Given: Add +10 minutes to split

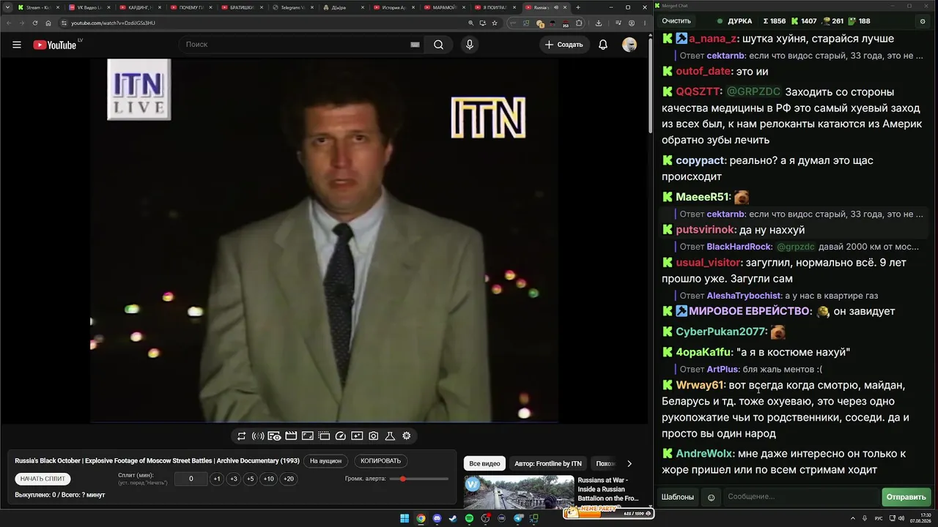Looking at the screenshot, I should coord(269,479).
